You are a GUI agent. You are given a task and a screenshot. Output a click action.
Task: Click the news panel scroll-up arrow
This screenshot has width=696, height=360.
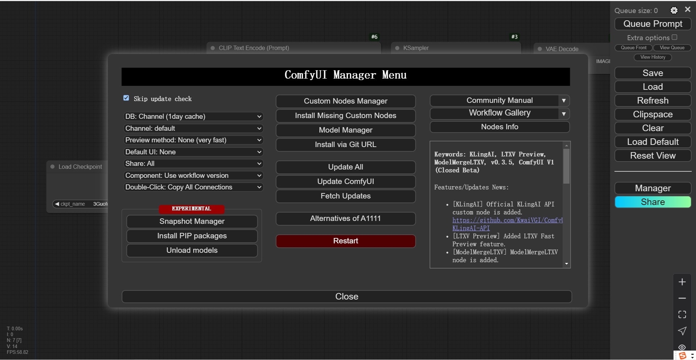pos(567,145)
